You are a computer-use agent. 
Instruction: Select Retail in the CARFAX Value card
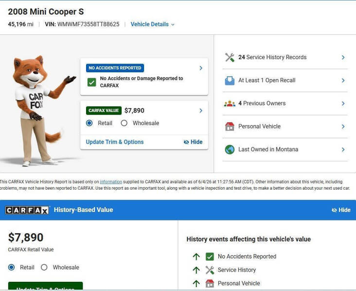point(89,123)
